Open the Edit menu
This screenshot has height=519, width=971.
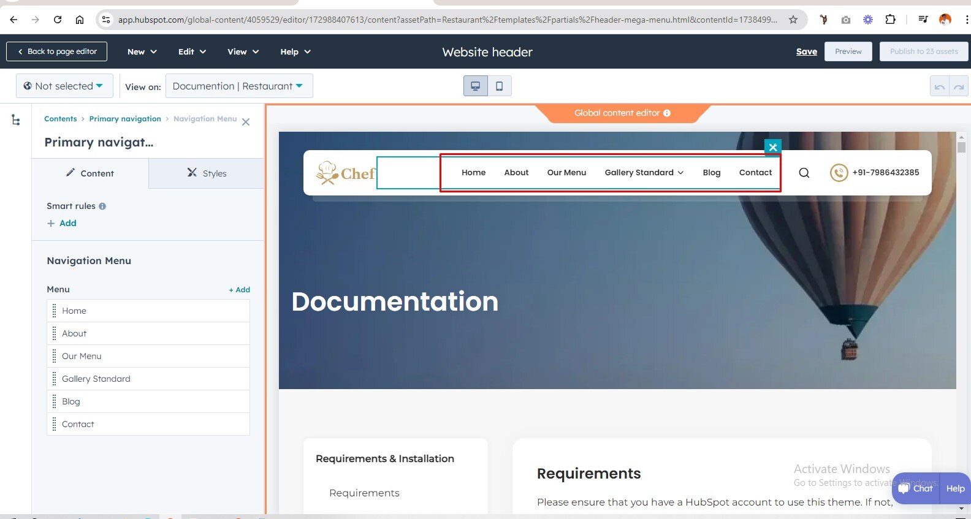[192, 51]
